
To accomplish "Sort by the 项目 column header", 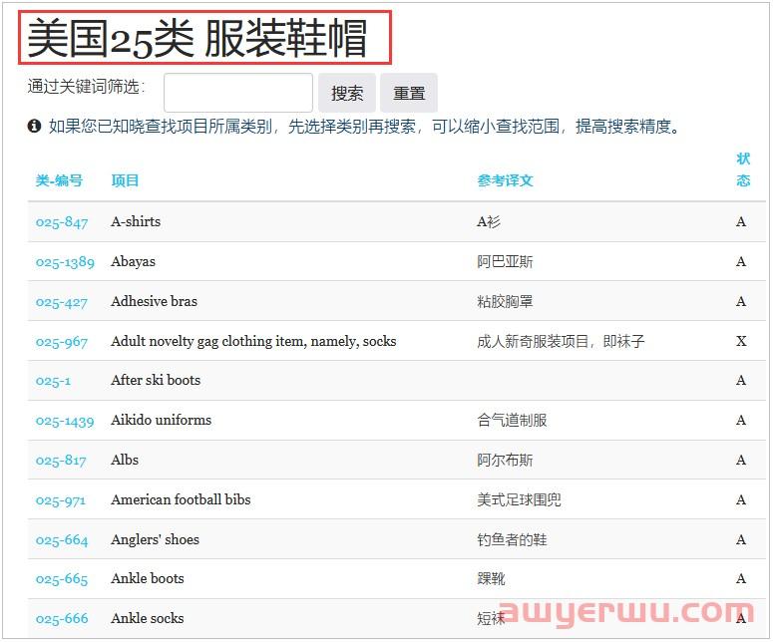I will pyautogui.click(x=125, y=180).
